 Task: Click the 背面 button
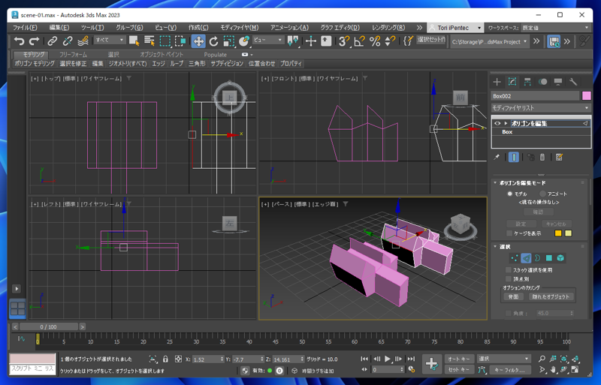coord(513,297)
